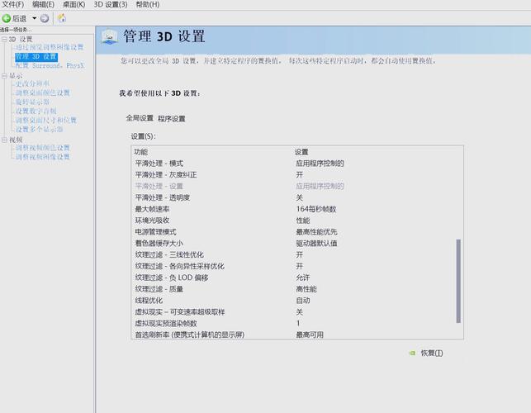Viewport: 531px width, 413px height.
Task: Open the dropdown arrow beside 后退
Action: [34, 18]
